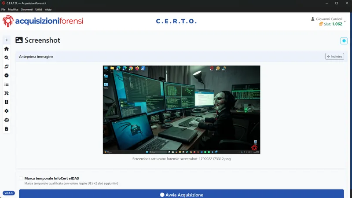Open the Modifica menu
352x198 pixels.
tap(13, 9)
